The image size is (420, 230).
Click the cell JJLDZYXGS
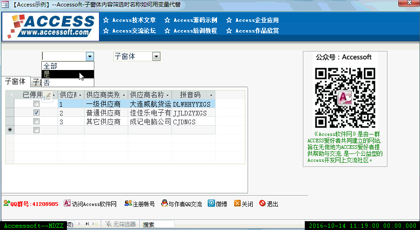[x=193, y=113]
